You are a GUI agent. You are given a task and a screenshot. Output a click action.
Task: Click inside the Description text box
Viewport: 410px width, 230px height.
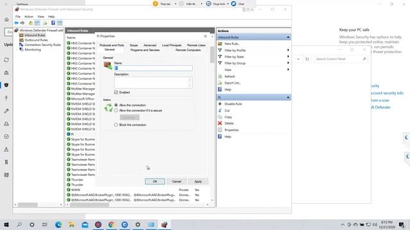[153, 82]
